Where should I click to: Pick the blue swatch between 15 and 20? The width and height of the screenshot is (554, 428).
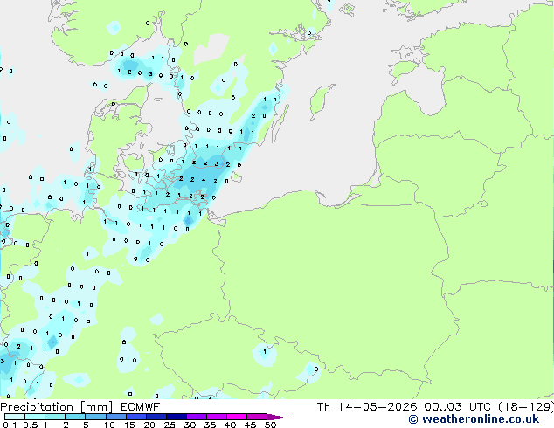coord(136,417)
